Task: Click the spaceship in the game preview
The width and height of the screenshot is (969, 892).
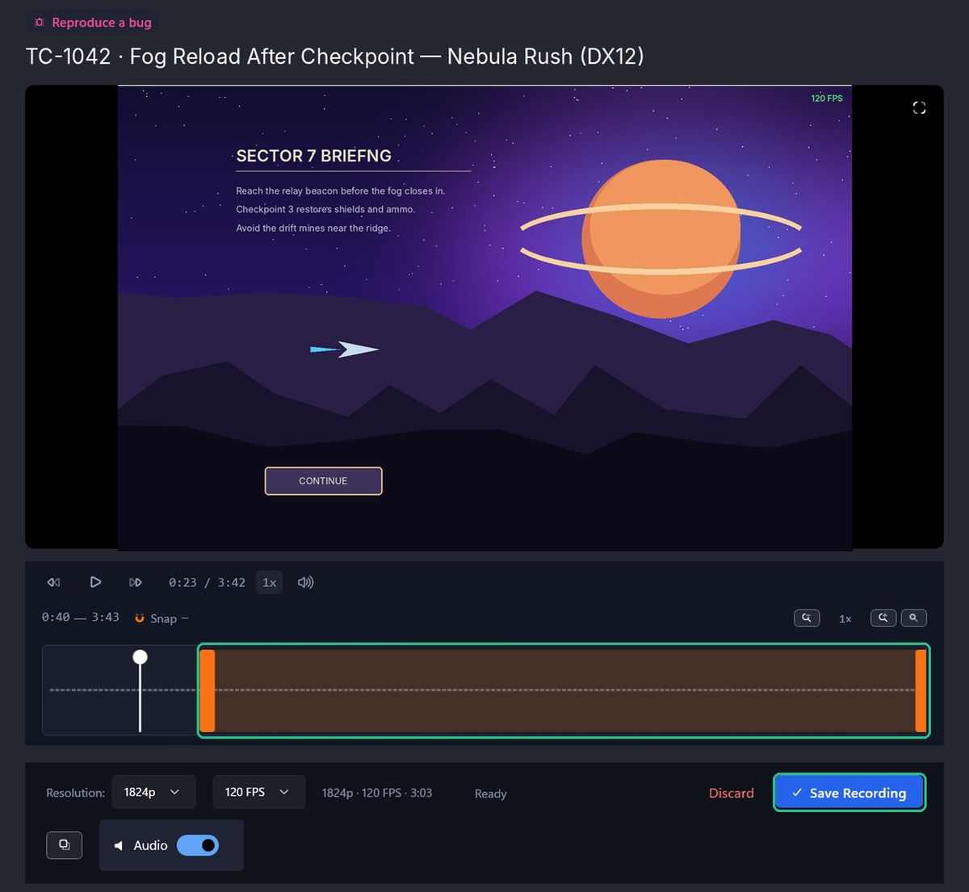Action: [x=345, y=350]
